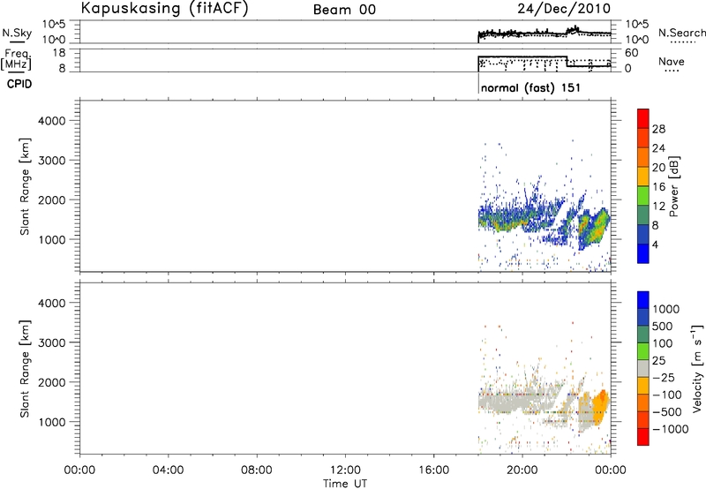Click the "18" frequency axis tick label

59,53
